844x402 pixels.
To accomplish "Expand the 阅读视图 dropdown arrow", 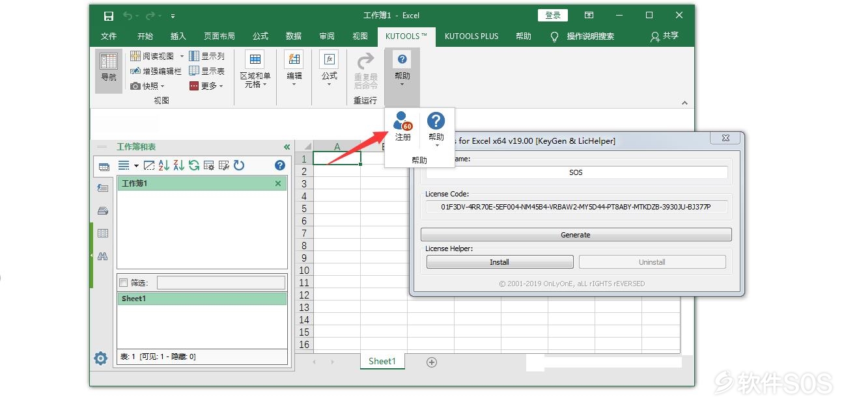I will point(182,57).
